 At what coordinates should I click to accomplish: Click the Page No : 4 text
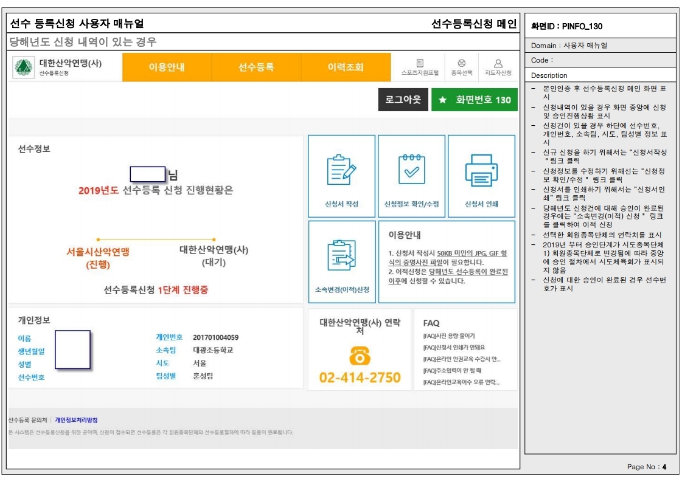pos(647,467)
